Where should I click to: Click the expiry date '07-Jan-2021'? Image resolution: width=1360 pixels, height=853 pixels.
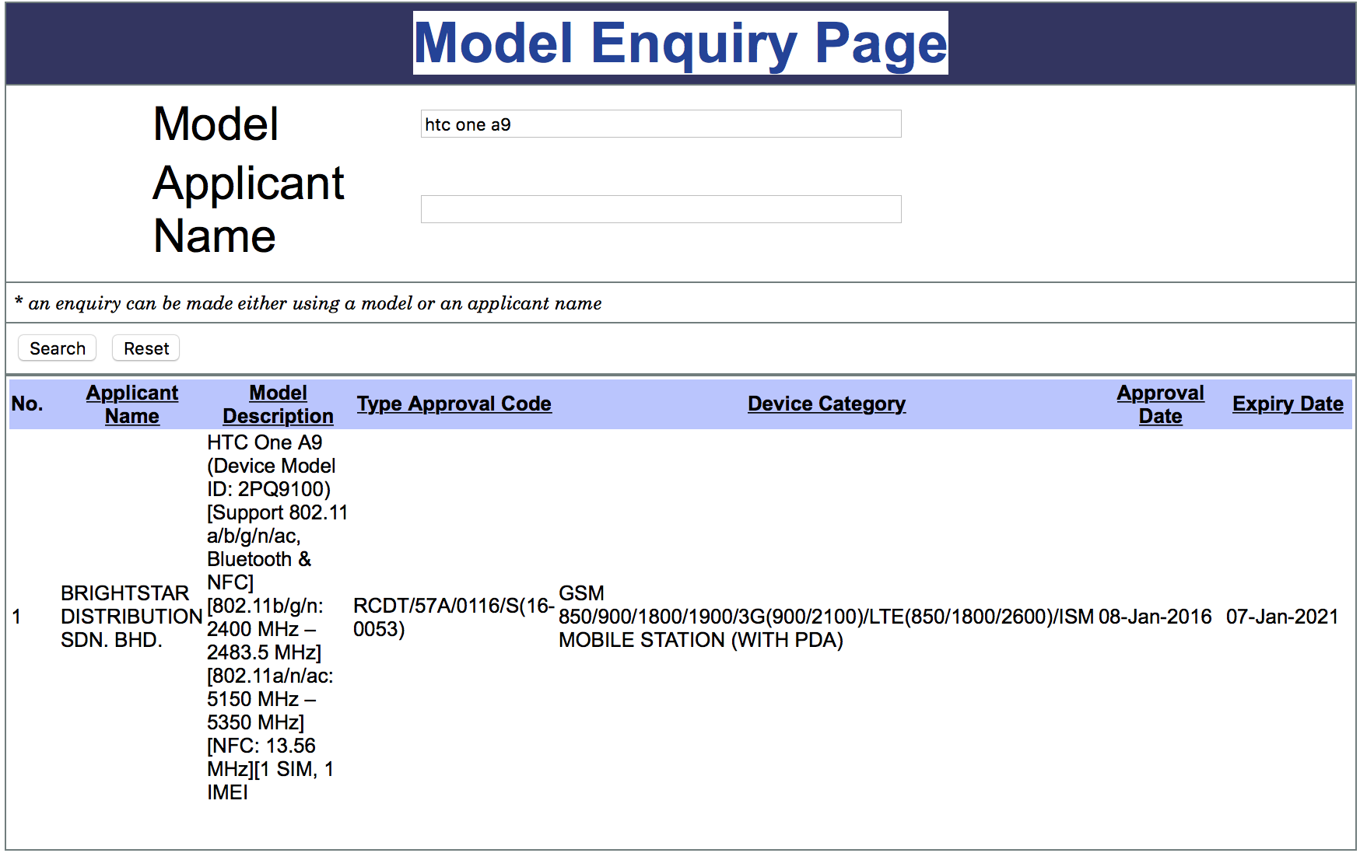1282,617
